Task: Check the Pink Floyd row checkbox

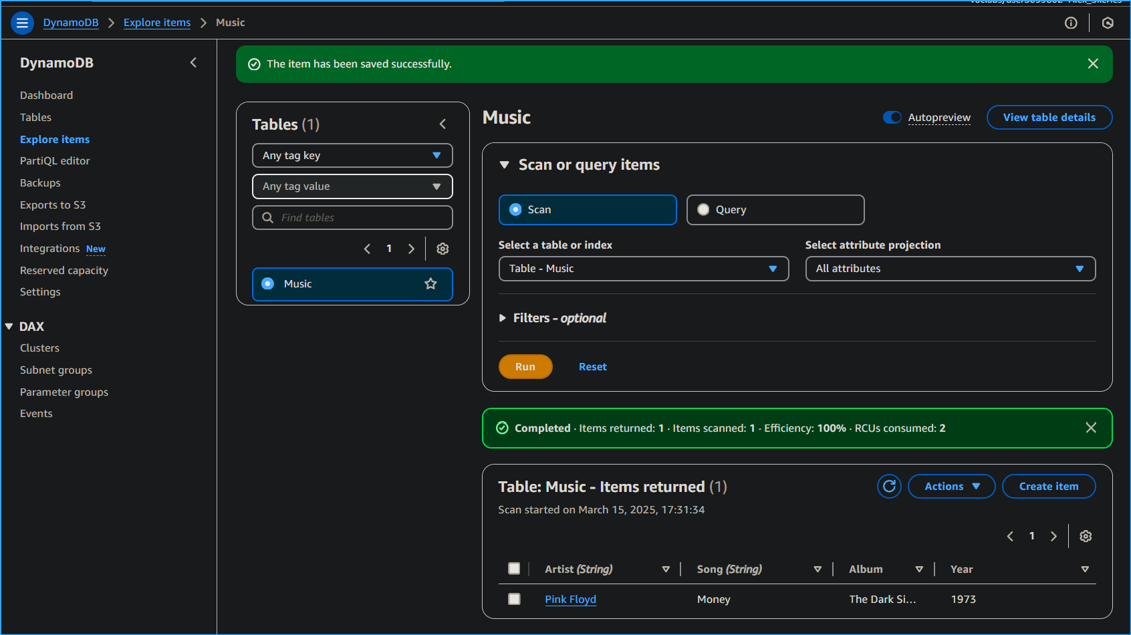Action: [x=514, y=599]
